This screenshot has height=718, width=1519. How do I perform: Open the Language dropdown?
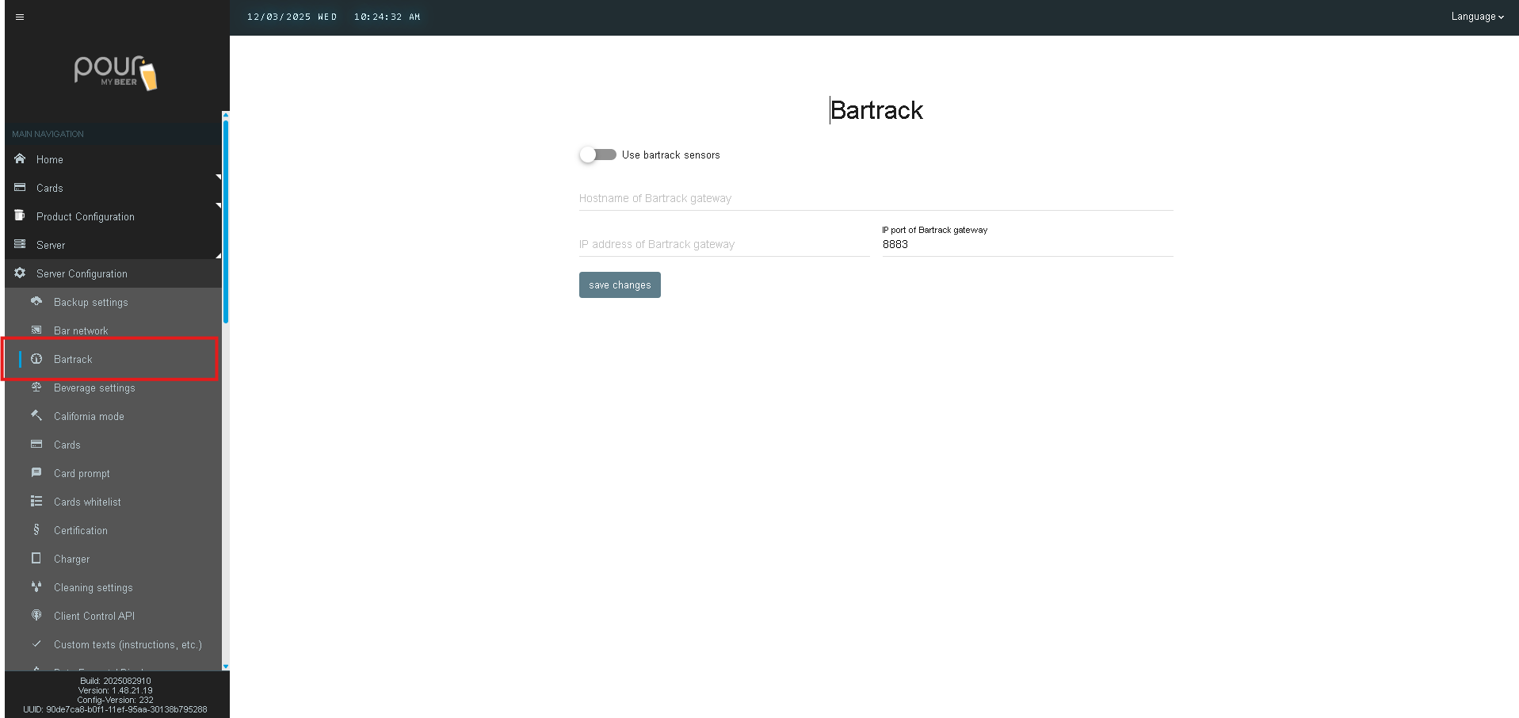coord(1477,17)
